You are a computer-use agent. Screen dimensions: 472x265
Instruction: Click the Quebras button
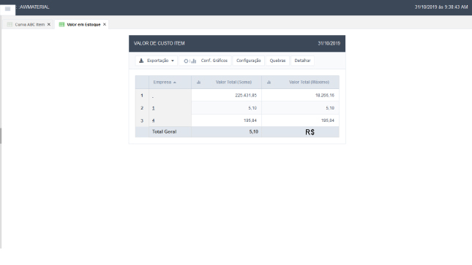[x=277, y=61]
